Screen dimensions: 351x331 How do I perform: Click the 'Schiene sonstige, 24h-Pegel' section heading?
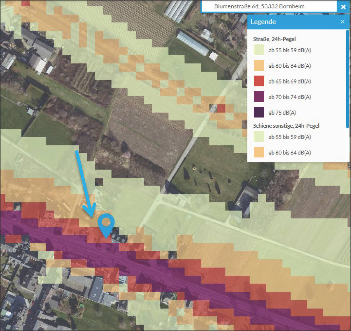[x=286, y=126]
